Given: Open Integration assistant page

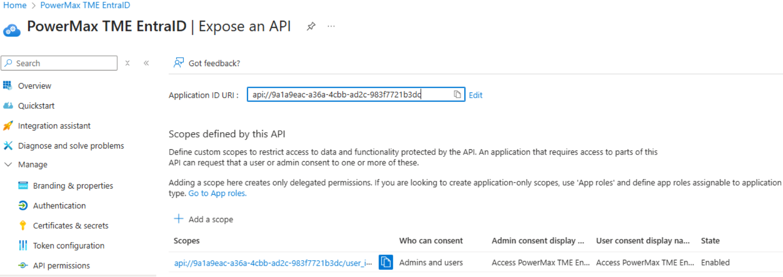Looking at the screenshot, I should pyautogui.click(x=54, y=126).
